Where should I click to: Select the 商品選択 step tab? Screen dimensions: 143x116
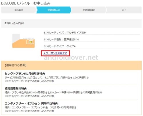click(19, 10)
